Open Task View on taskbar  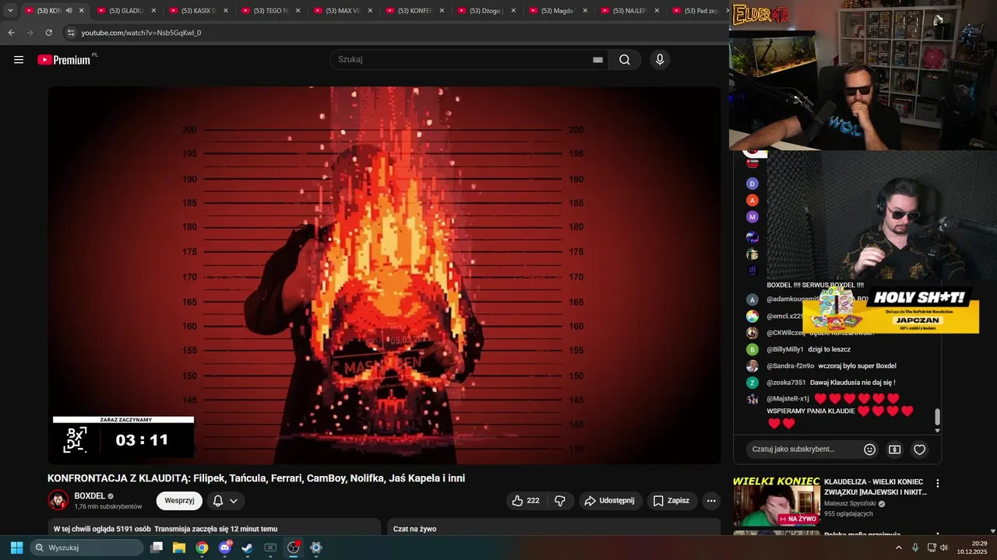tap(157, 548)
